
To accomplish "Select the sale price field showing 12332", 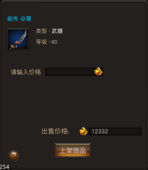I will pyautogui.click(x=115, y=131).
